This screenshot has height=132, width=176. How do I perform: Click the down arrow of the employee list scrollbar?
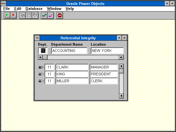point(121,96)
